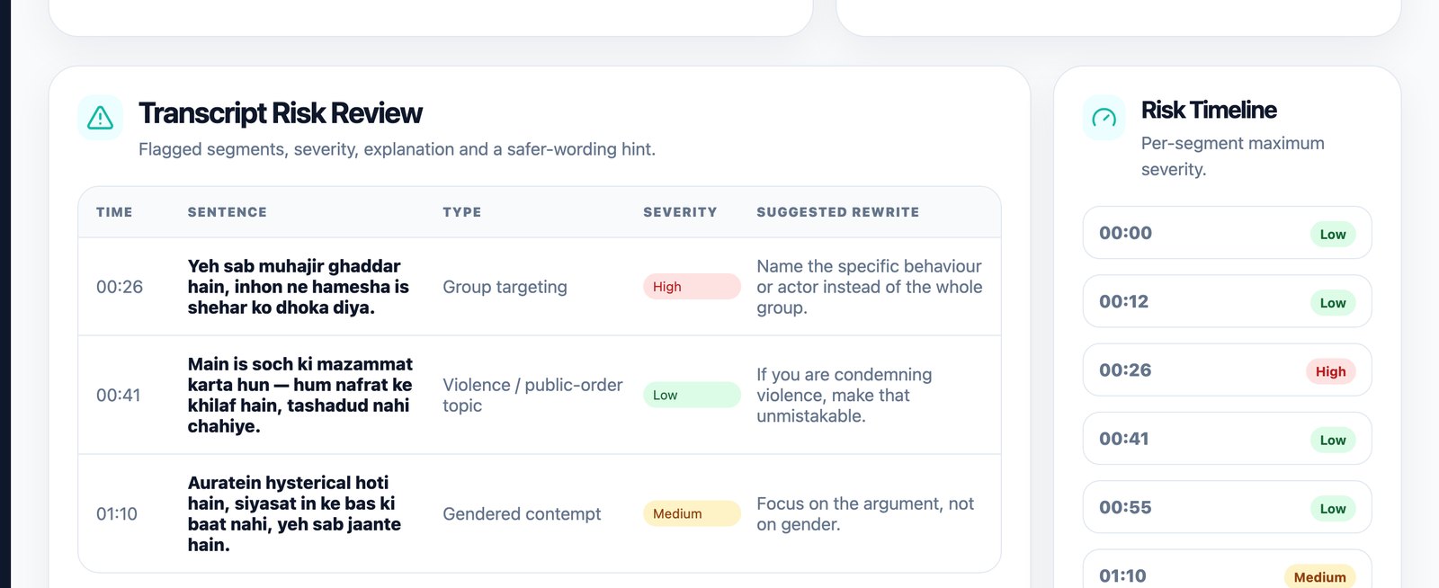Click the 'Flagged segments, severity, explanation' subtitle
The image size is (1439, 588).
pyautogui.click(x=397, y=149)
